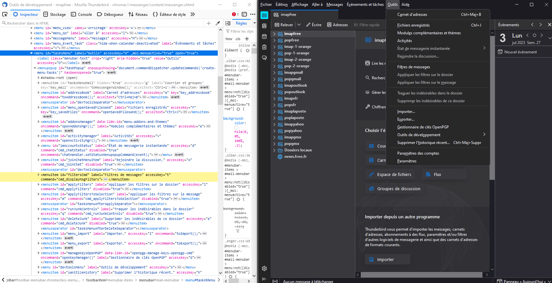Open the Mail space in Thunderbird sidebar

(x=264, y=15)
